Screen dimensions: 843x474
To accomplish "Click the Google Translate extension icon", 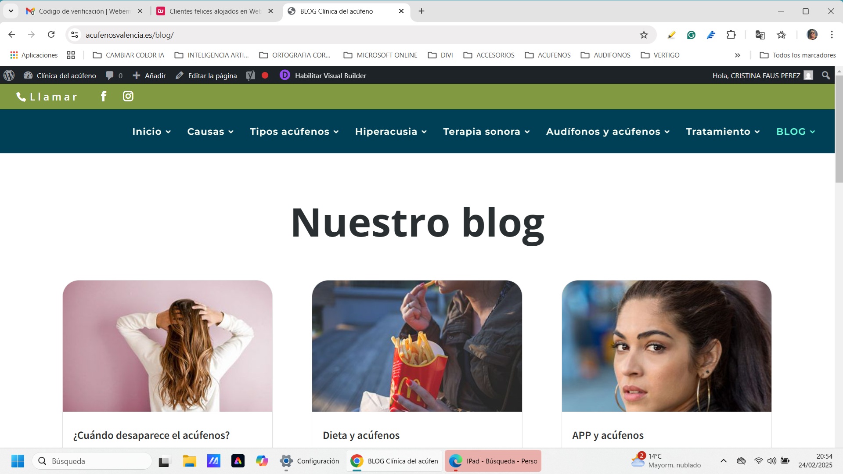I will click(x=760, y=35).
